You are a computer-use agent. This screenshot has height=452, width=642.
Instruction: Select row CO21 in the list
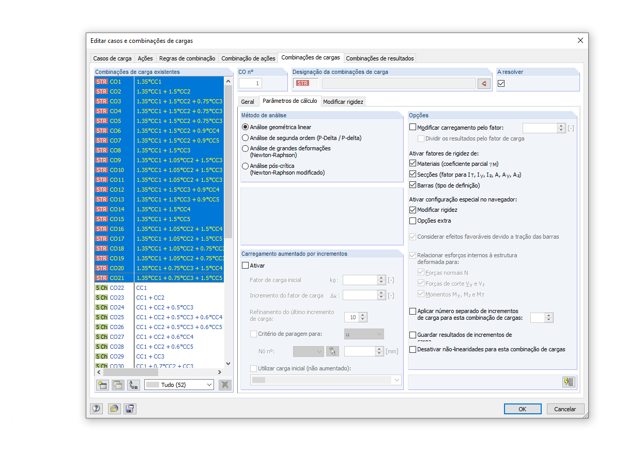pos(159,278)
